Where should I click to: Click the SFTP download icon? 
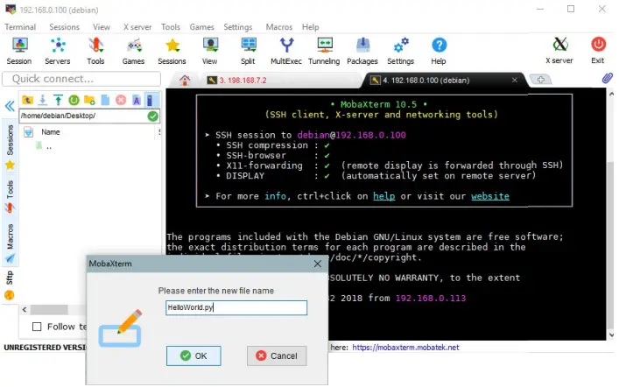(x=43, y=100)
